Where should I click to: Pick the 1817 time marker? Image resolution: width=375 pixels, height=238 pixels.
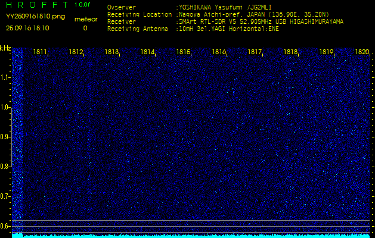click(x=255, y=52)
